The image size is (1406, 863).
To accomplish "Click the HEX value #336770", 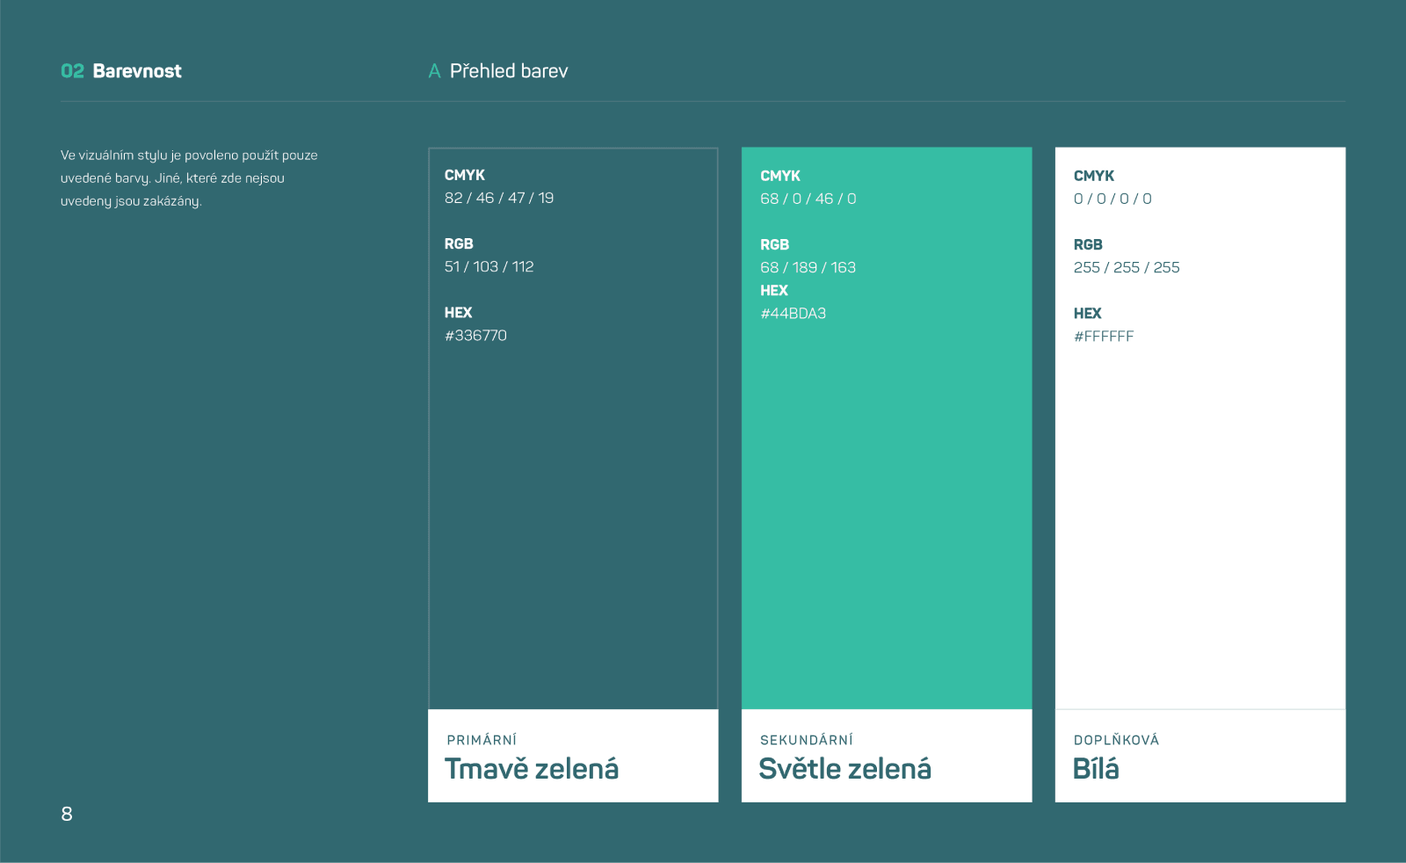I will click(x=475, y=336).
